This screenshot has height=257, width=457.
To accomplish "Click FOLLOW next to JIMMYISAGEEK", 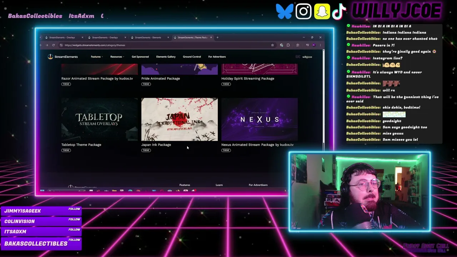I will click(x=74, y=209).
